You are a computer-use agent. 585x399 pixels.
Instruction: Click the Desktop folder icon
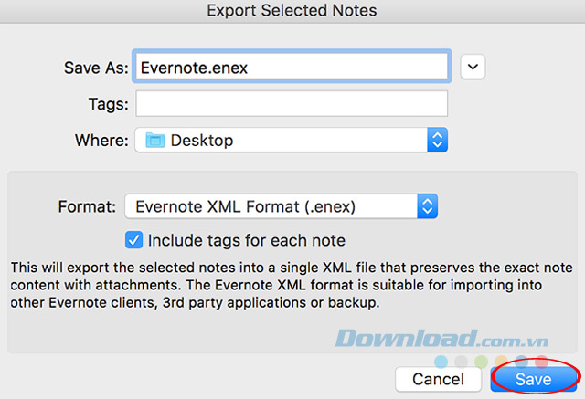[x=154, y=141]
